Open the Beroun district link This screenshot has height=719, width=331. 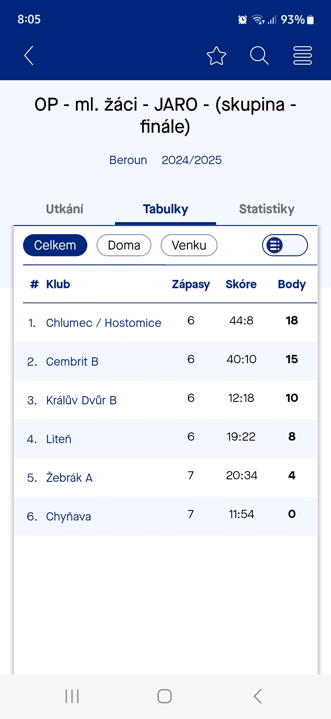click(128, 160)
